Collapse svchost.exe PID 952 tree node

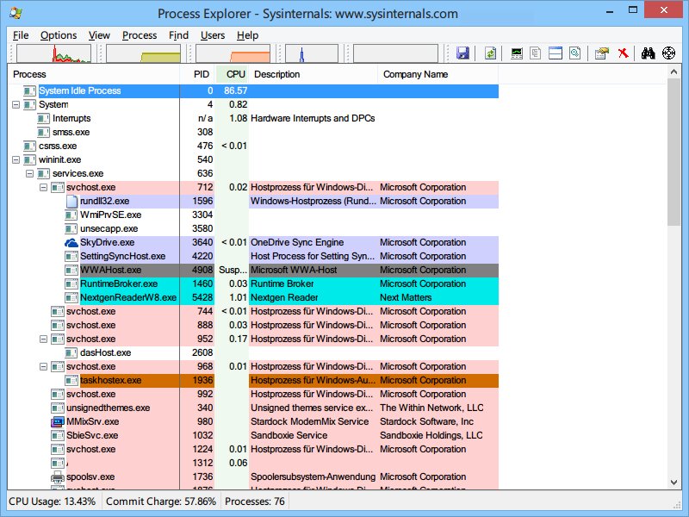44,339
